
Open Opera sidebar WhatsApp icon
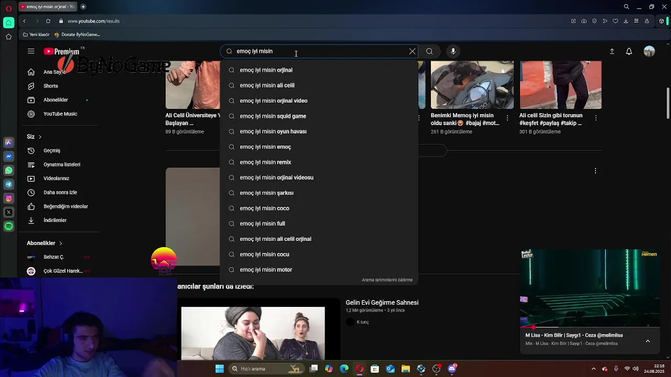pyautogui.click(x=8, y=170)
